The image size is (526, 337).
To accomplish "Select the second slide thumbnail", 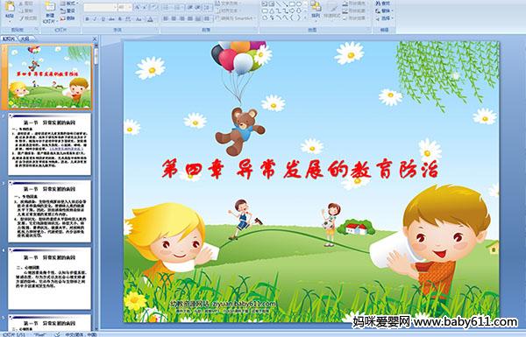I will pos(50,144).
